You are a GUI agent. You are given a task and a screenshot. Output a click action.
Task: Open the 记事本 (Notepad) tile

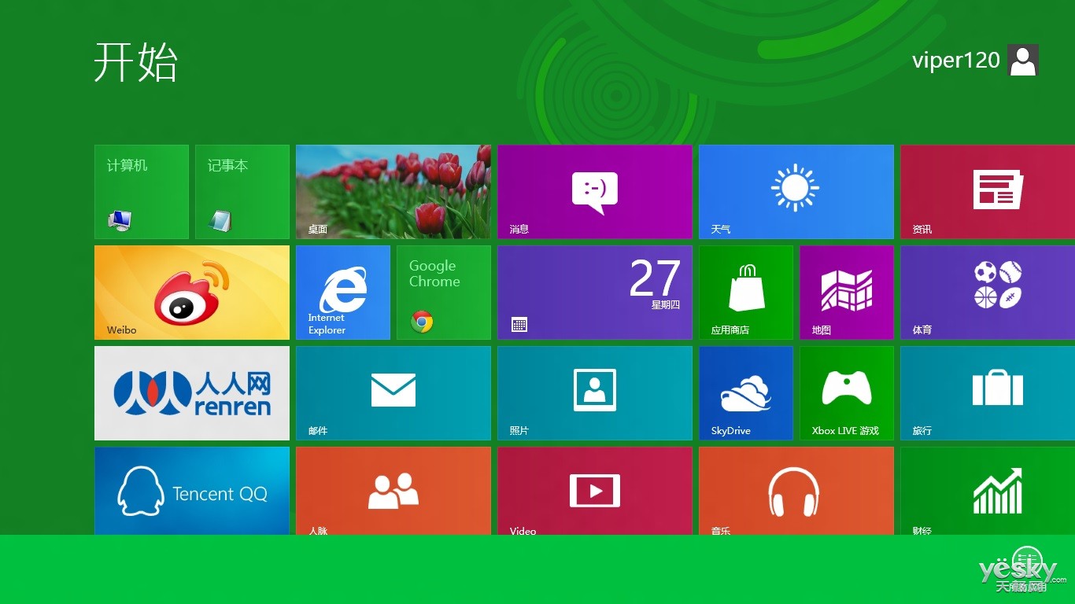(242, 192)
